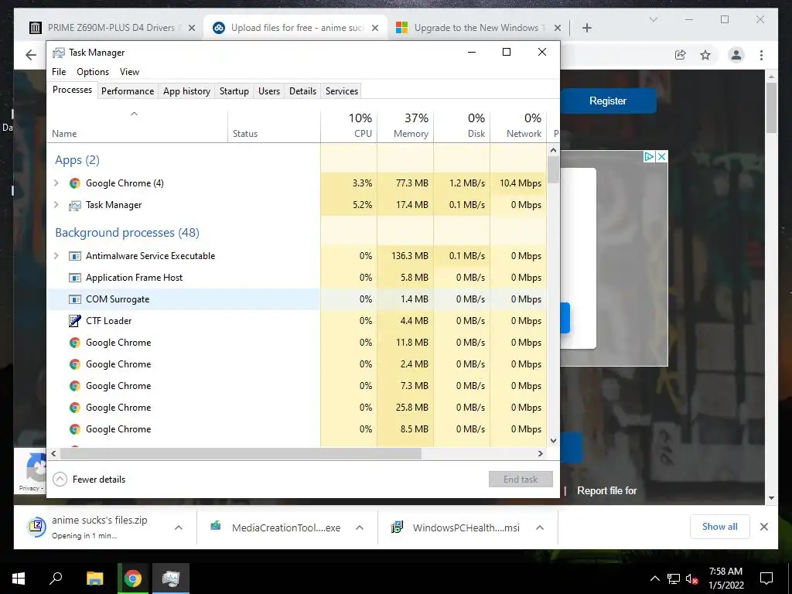Click the Task Manager process row icon
The image size is (792, 594).
75,205
